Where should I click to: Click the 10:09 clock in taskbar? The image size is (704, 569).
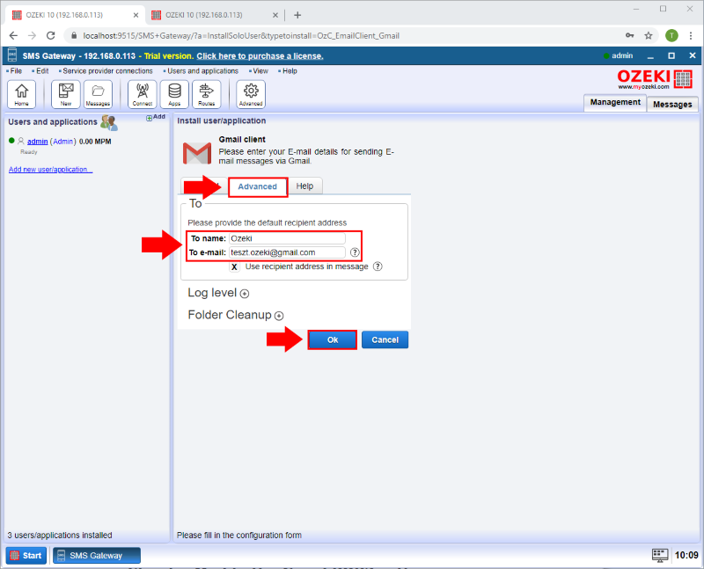(686, 555)
